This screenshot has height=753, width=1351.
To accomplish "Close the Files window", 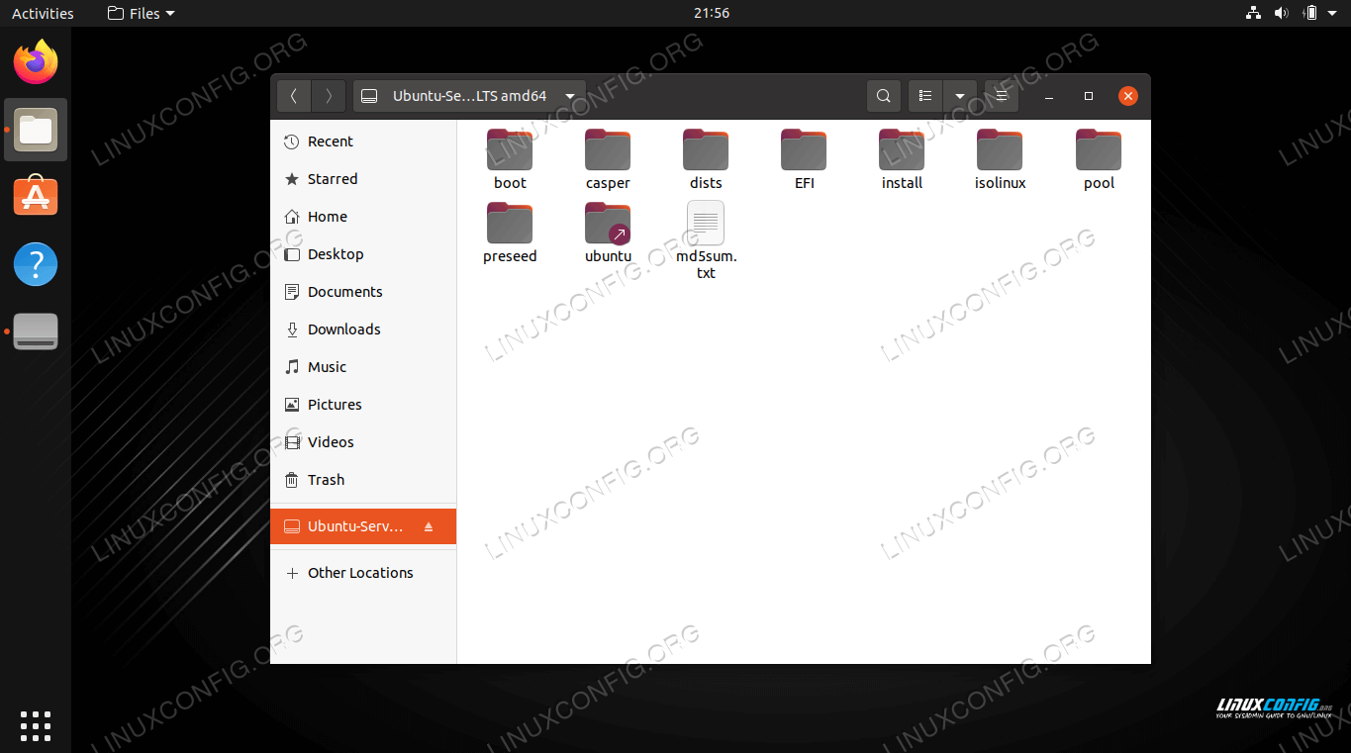I will tap(1128, 96).
